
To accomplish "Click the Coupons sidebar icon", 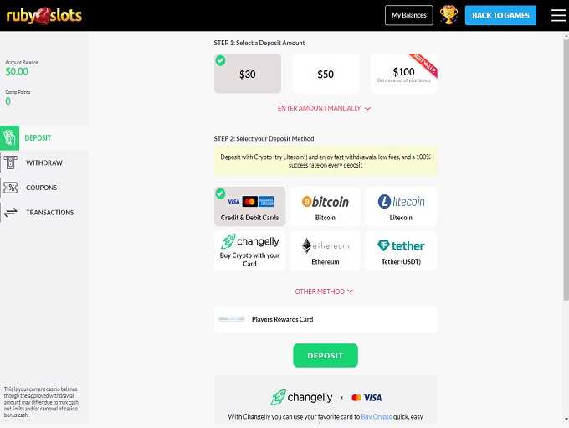I will (x=11, y=188).
